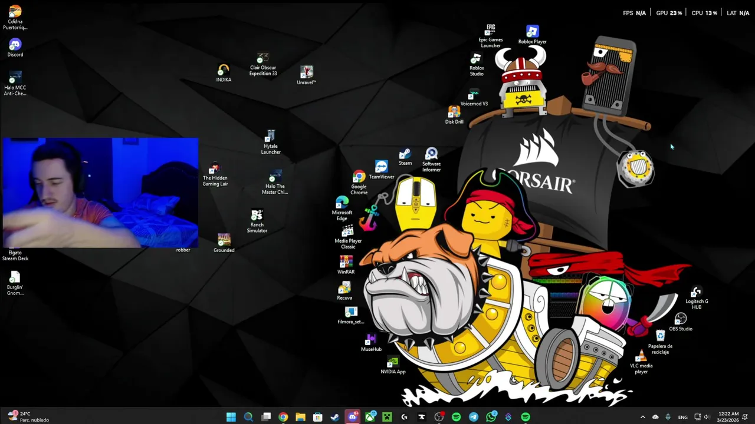Click the microphone tray icon
The image size is (755, 424).
(668, 417)
